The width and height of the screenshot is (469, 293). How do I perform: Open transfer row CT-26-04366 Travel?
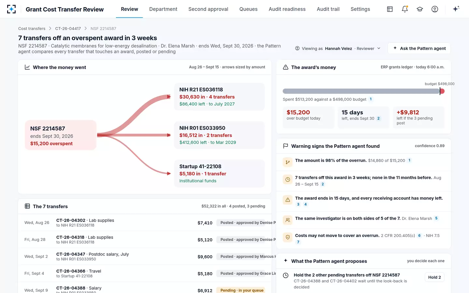coord(145,273)
